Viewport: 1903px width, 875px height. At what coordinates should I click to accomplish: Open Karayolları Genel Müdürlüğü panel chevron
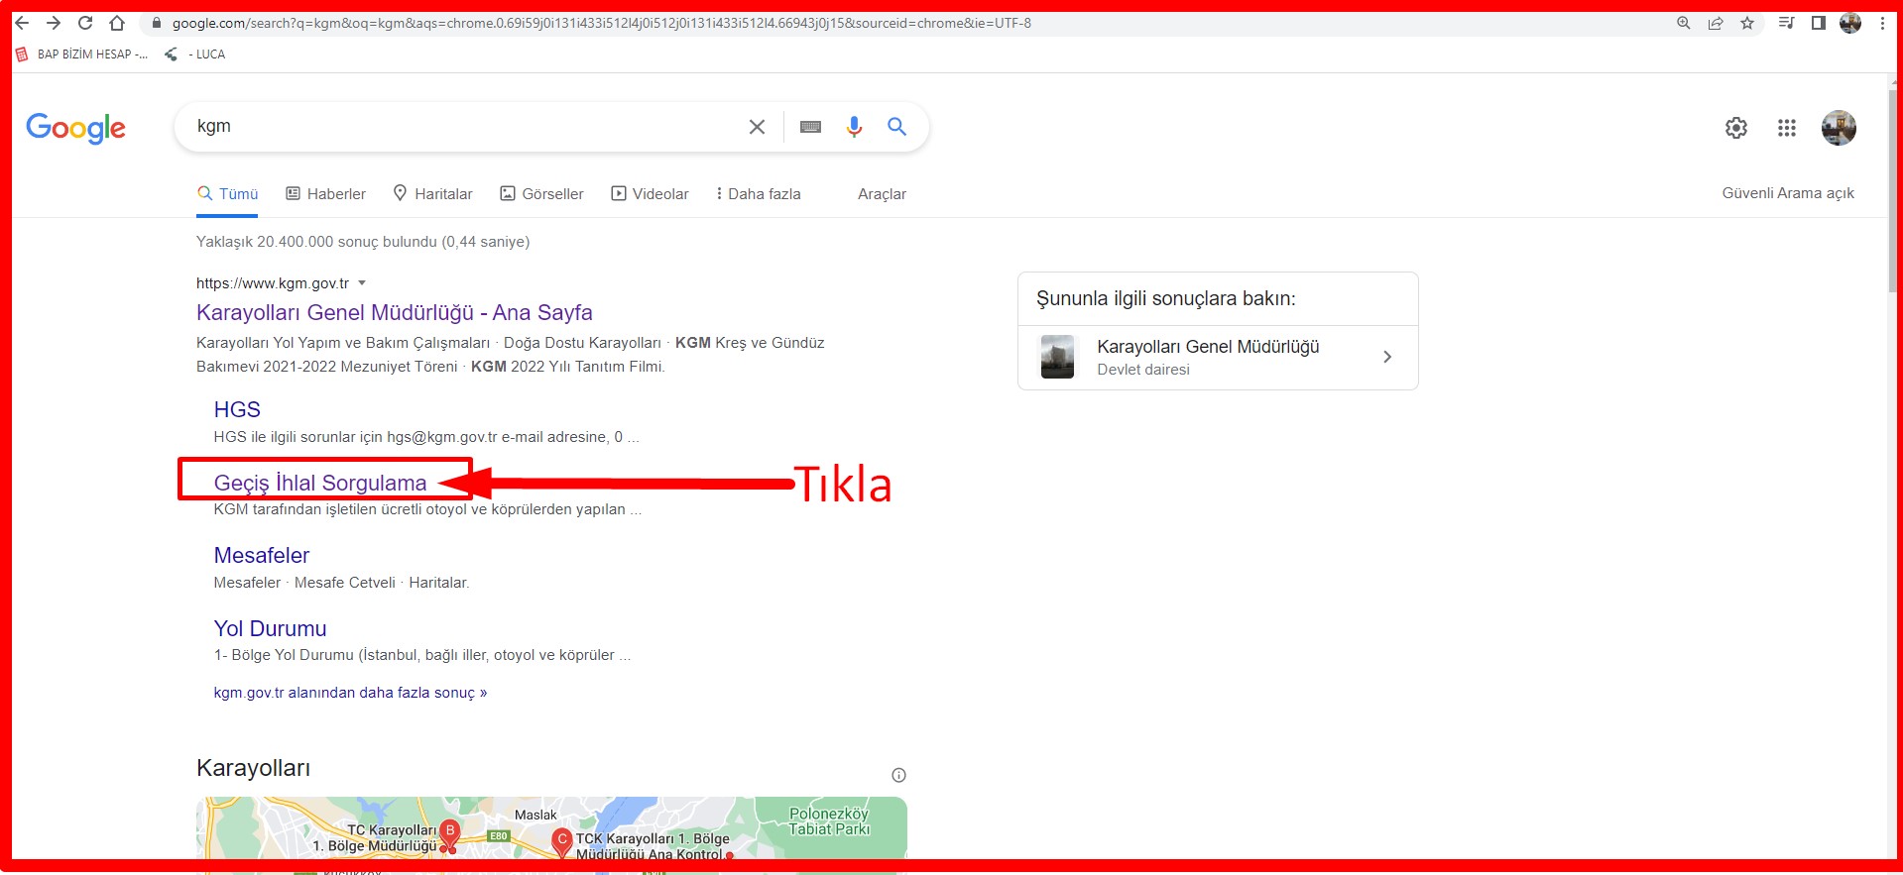1386,357
